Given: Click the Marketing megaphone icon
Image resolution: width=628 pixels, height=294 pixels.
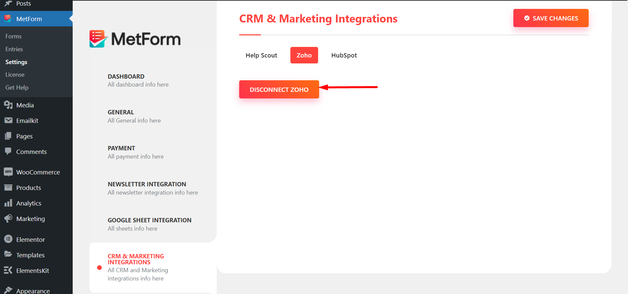Looking at the screenshot, I should coord(8,219).
